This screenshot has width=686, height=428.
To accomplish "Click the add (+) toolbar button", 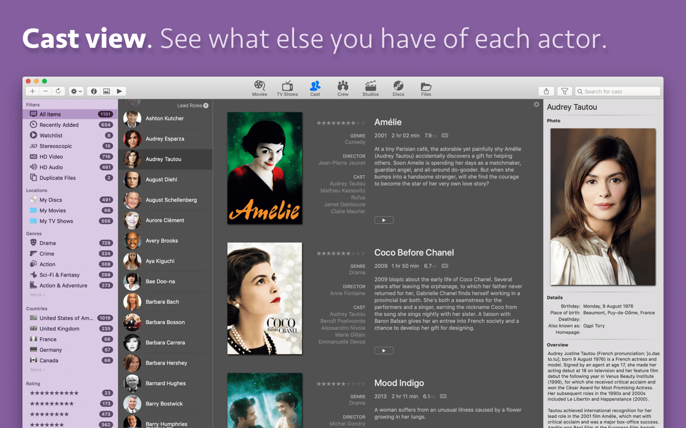I will pyautogui.click(x=33, y=91).
